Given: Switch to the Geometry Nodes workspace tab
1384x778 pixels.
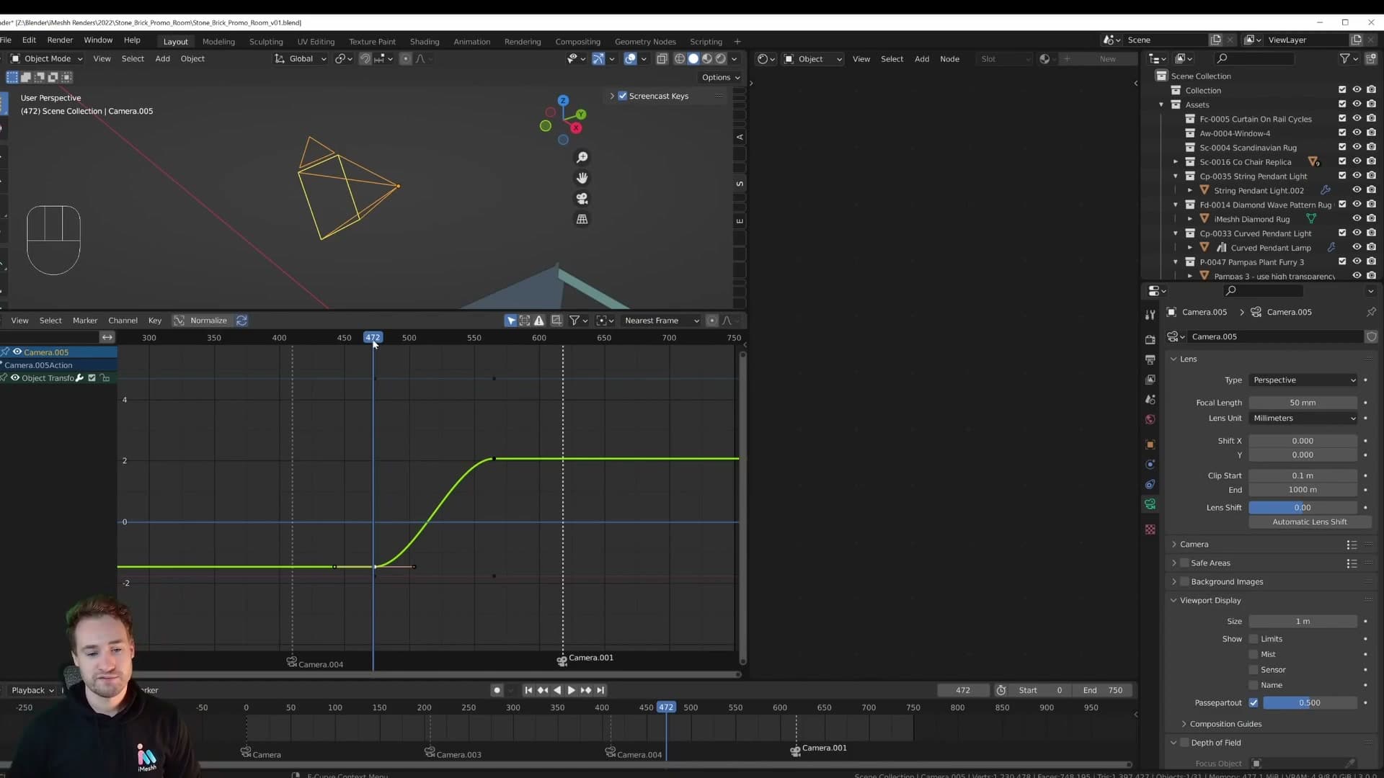Looking at the screenshot, I should coord(645,41).
